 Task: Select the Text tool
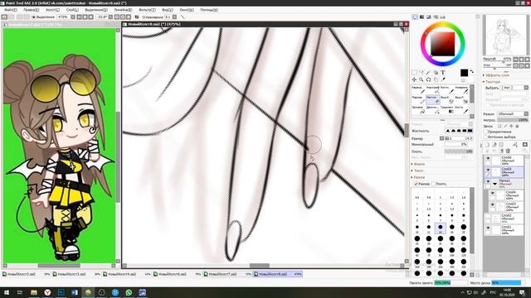[x=442, y=73]
